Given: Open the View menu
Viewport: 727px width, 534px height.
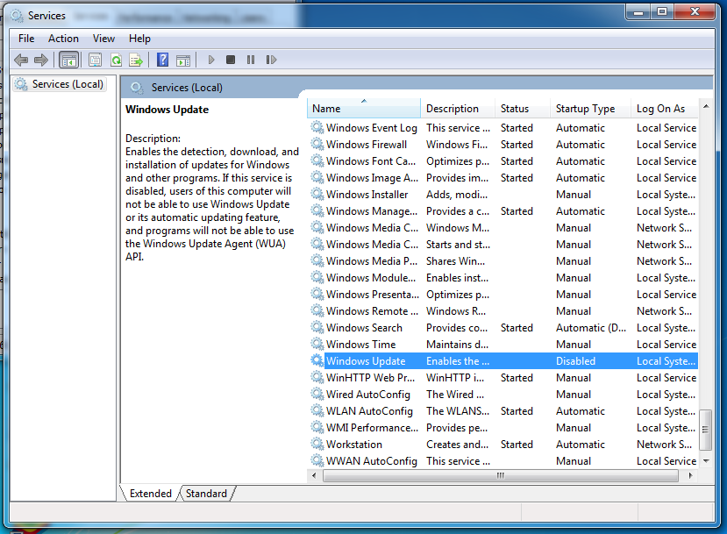Looking at the screenshot, I should (x=103, y=39).
